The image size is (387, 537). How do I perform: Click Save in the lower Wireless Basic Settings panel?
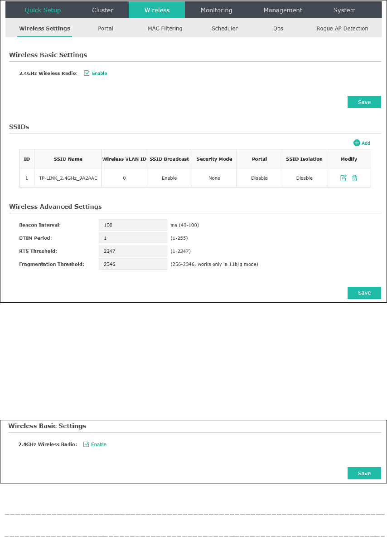pyautogui.click(x=364, y=473)
